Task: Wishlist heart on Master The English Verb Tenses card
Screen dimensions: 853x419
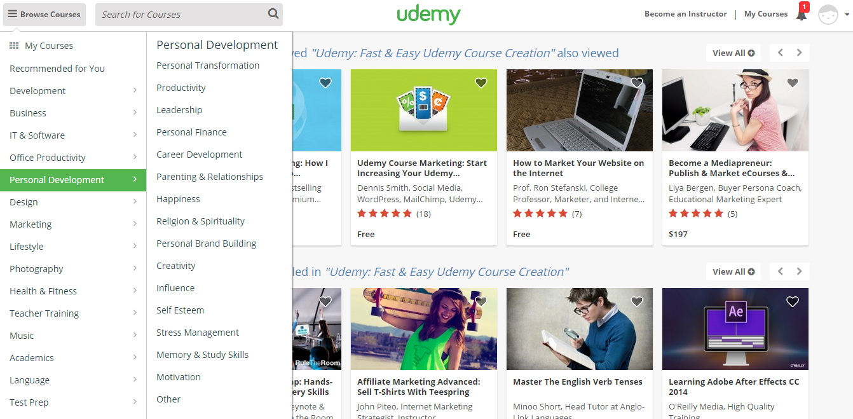Action: click(637, 301)
